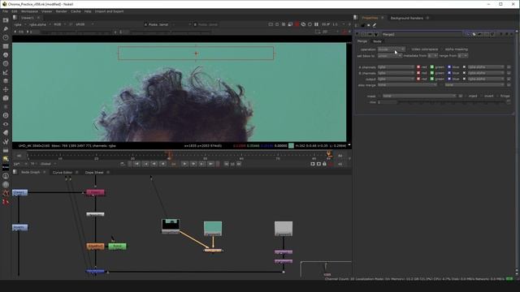Open the Transform nodes toolbar icon
The width and height of the screenshot is (520, 292).
pos(6,89)
